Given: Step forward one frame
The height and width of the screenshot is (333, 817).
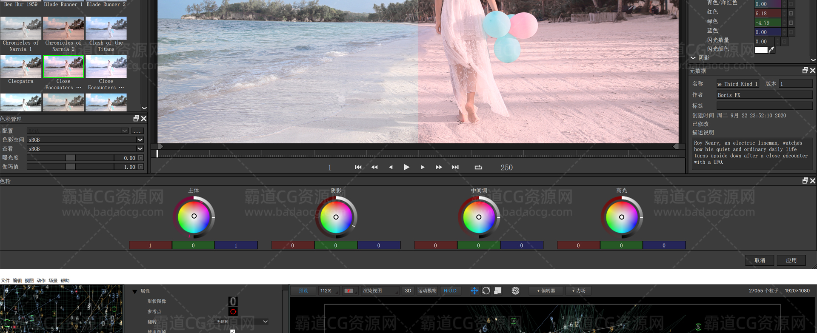Looking at the screenshot, I should (x=423, y=167).
